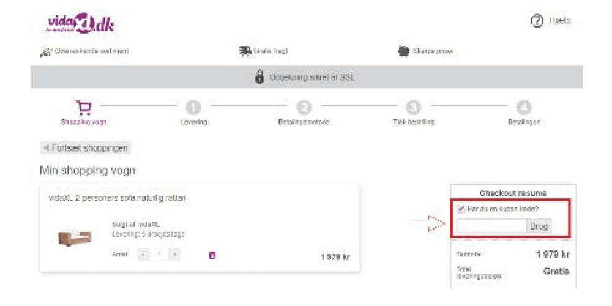Screen dimensions: 612x306
Task: Focus the coupon code input field
Action: 491,226
